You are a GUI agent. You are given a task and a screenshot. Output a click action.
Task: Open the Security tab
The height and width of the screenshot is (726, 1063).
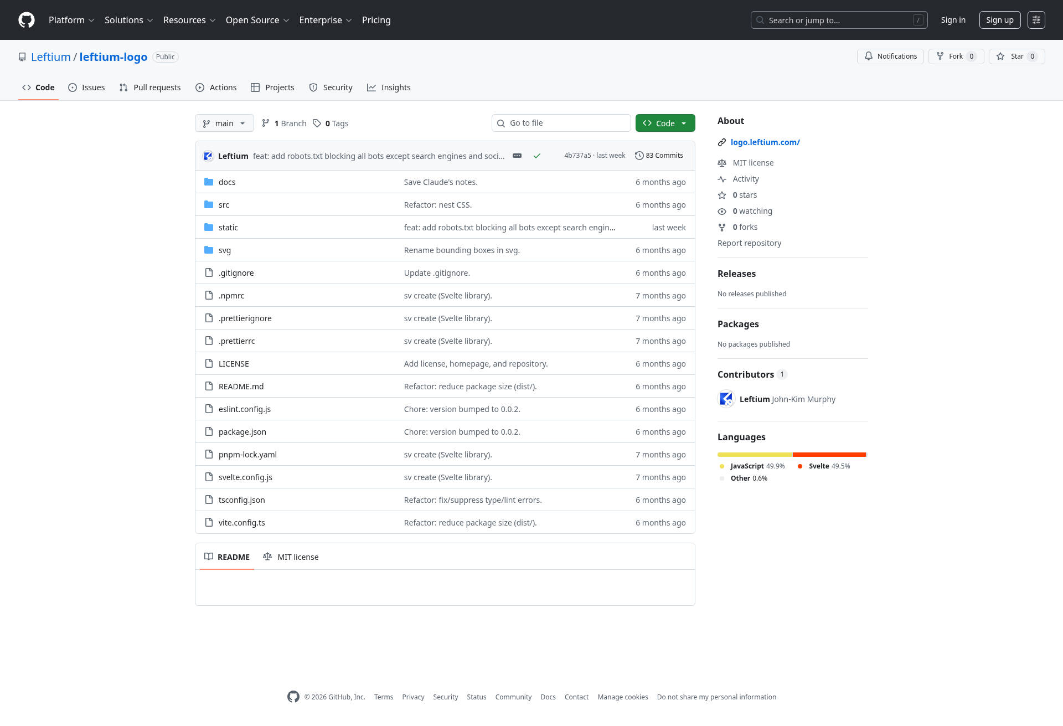pos(331,87)
